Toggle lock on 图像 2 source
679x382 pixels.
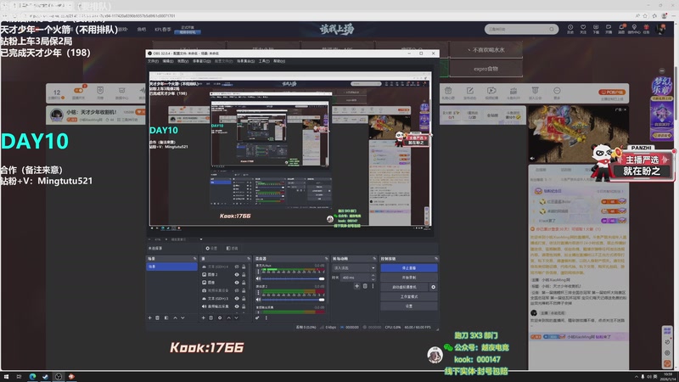pyautogui.click(x=244, y=274)
